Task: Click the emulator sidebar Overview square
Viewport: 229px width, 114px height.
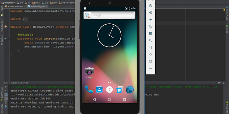Action: (151, 61)
